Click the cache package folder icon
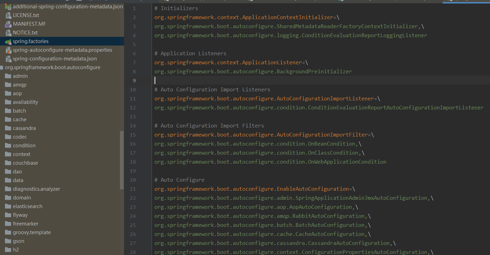This screenshot has height=255, width=490. (8, 120)
